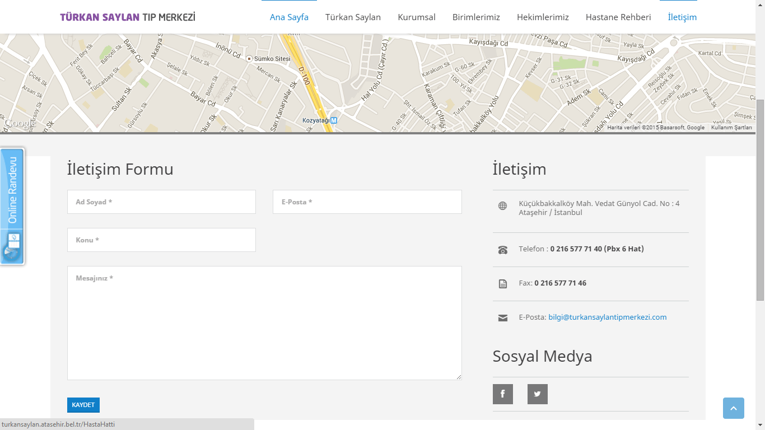
Task: Click the KAYDET submit button
Action: pyautogui.click(x=83, y=405)
